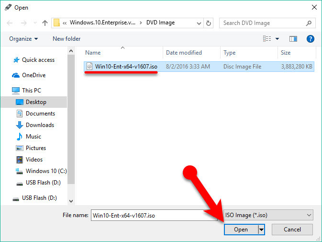Create a New folder

pyautogui.click(x=67, y=39)
